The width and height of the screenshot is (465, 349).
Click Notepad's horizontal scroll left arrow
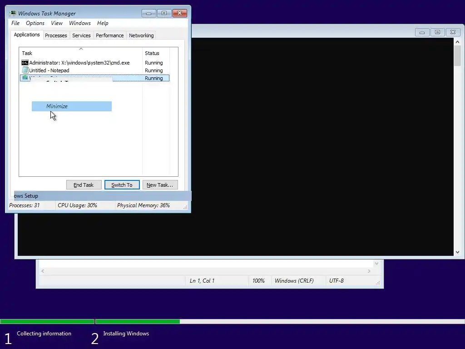(43, 271)
